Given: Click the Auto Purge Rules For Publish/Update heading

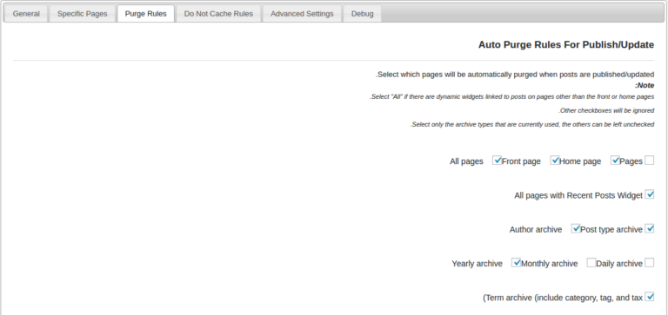Looking at the screenshot, I should pos(565,44).
